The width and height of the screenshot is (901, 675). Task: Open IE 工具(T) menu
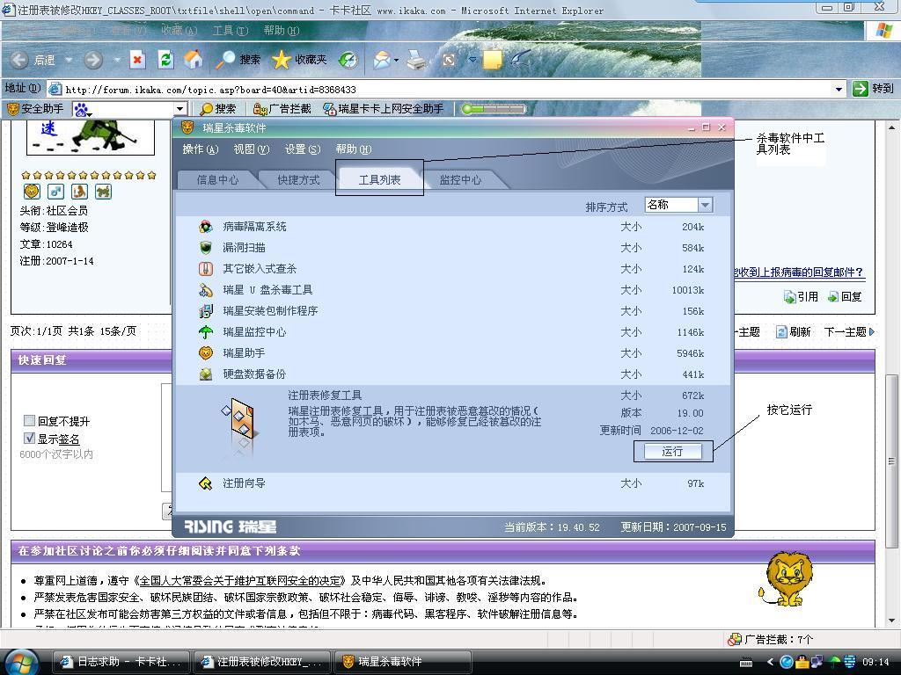point(231,31)
